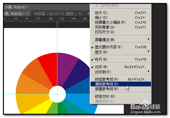Click the white center circle of wheel
This screenshot has height=118, width=170.
[57, 94]
